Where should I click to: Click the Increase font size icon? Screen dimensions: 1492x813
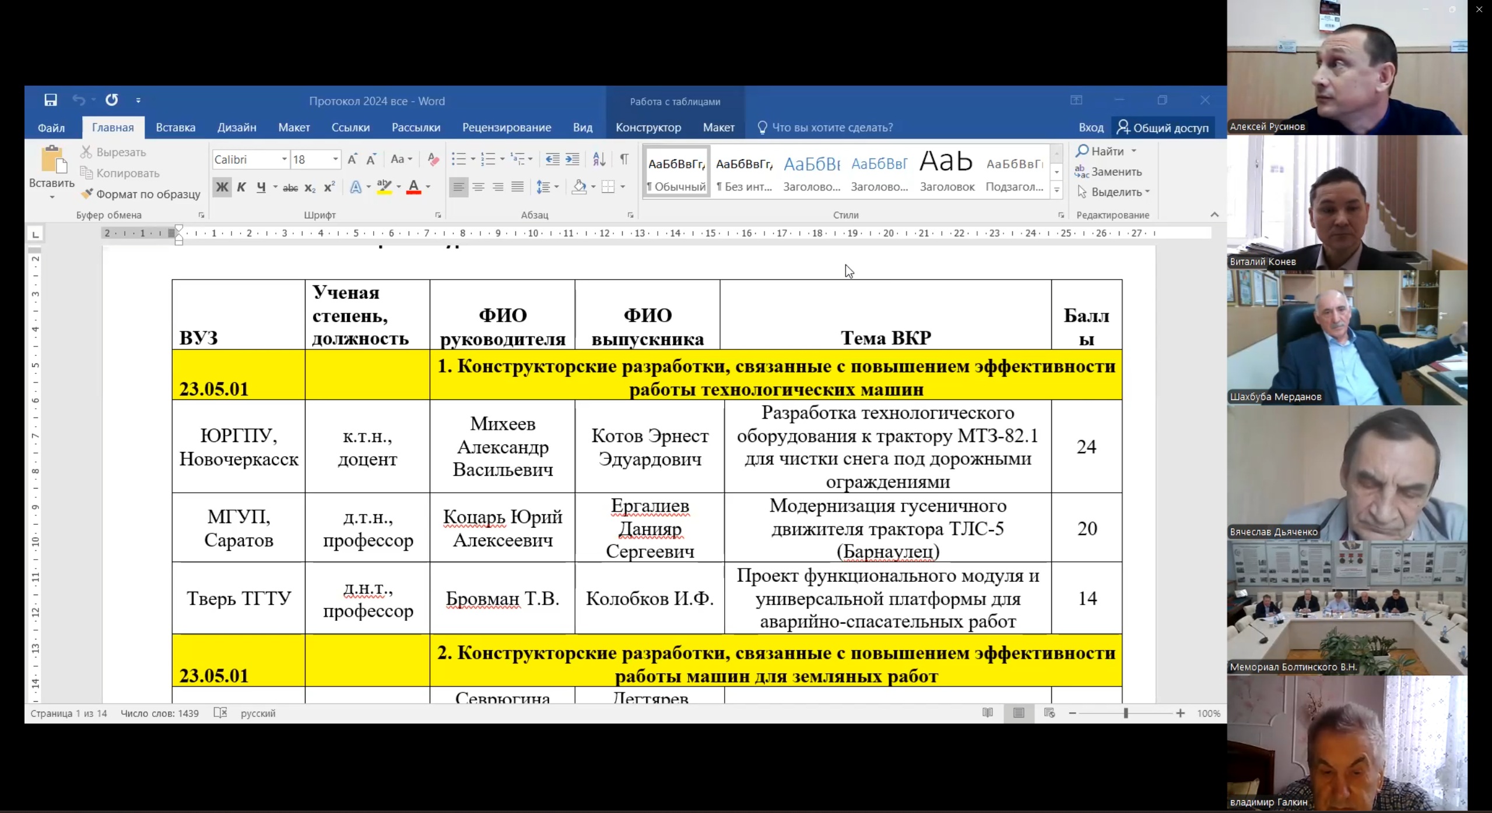(352, 159)
